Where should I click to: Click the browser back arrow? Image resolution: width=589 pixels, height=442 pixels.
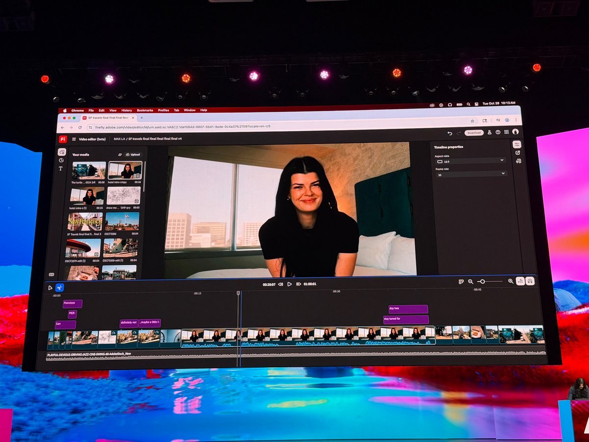63,128
